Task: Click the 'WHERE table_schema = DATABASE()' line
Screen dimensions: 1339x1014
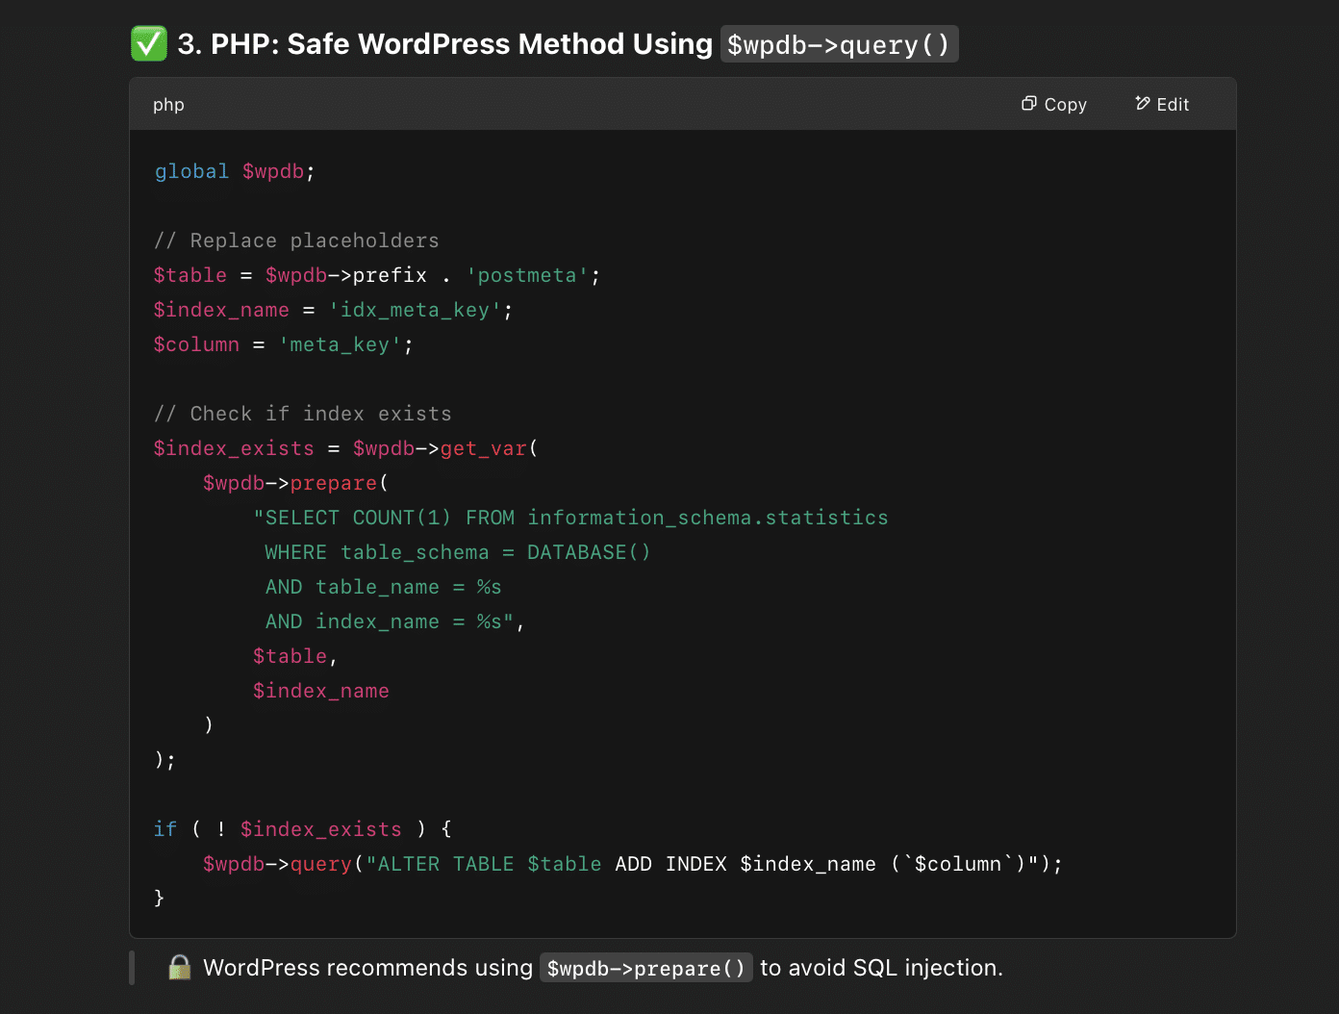Action: coord(457,553)
